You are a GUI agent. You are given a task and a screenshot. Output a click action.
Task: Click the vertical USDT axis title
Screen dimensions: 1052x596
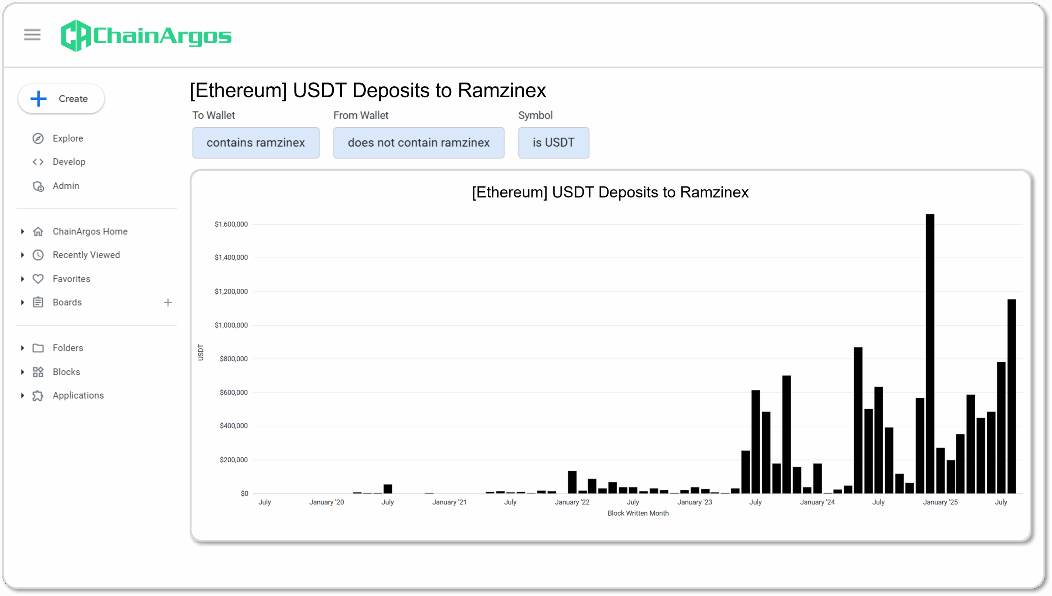201,353
